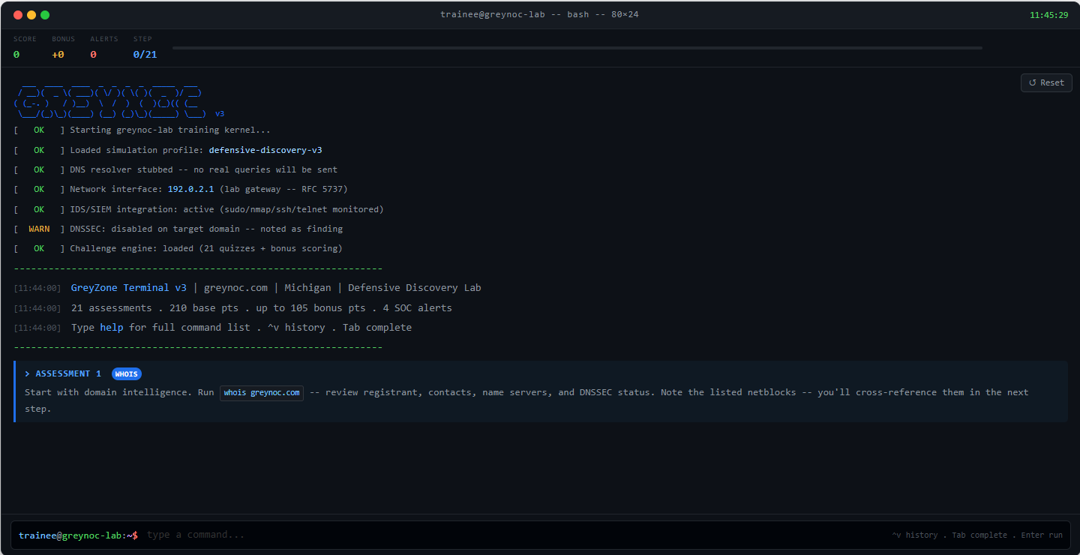1080x555 pixels.
Task: Click the 'whois greynoc.com' command chip
Action: pyautogui.click(x=262, y=393)
